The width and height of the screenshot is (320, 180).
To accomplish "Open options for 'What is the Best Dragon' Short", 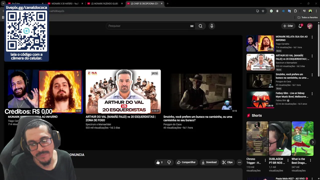I will click(x=310, y=160).
